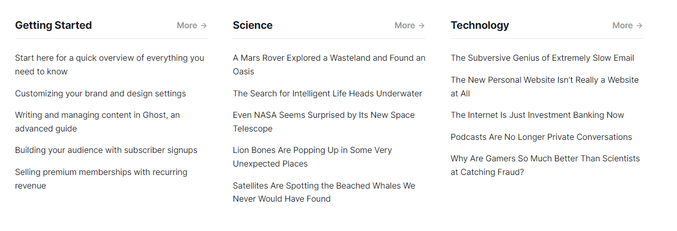Click the More arrow beside Science

409,26
